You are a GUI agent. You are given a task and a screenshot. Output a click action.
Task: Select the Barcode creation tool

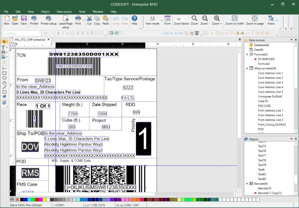pyautogui.click(x=4, y=52)
